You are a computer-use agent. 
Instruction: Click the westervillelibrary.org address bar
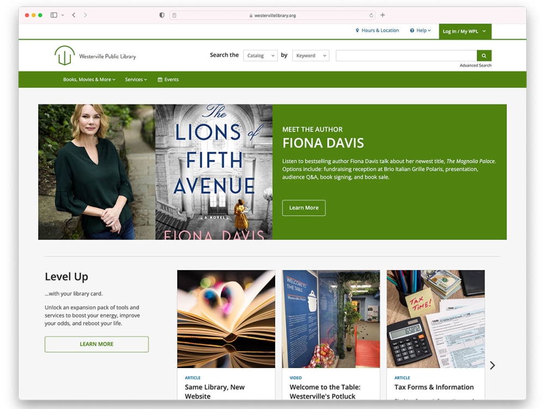272,15
